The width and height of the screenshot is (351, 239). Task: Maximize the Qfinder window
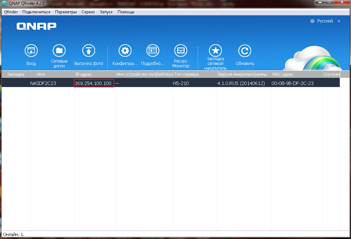tap(329, 2)
